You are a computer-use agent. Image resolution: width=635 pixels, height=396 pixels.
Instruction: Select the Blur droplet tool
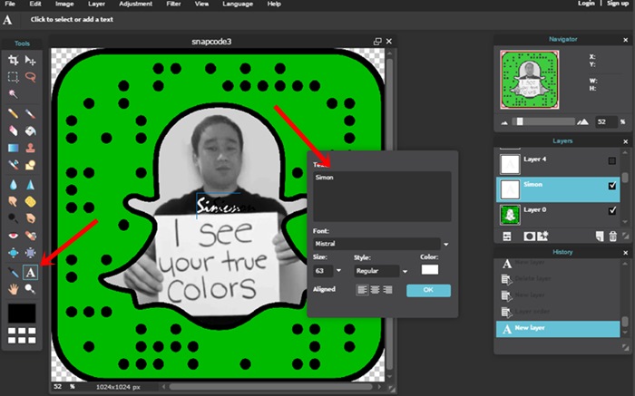pos(14,185)
